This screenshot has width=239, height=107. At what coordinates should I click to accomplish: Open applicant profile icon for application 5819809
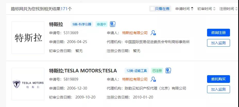(153, 79)
